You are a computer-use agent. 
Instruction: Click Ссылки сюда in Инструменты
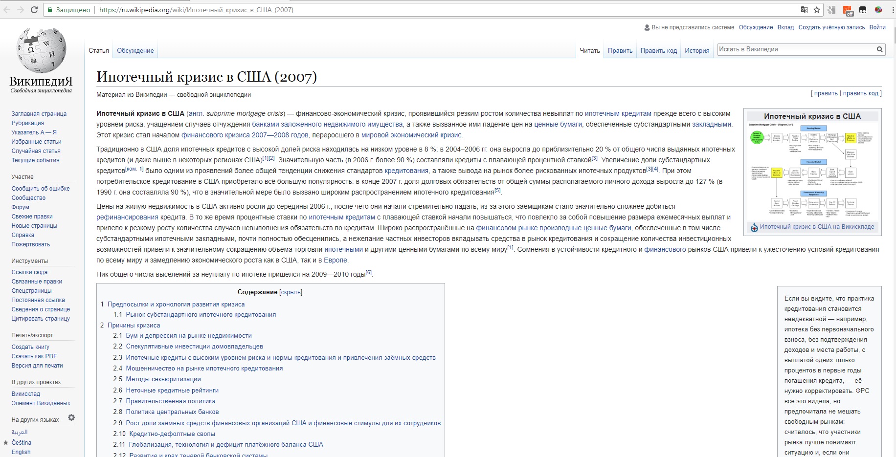click(x=30, y=272)
